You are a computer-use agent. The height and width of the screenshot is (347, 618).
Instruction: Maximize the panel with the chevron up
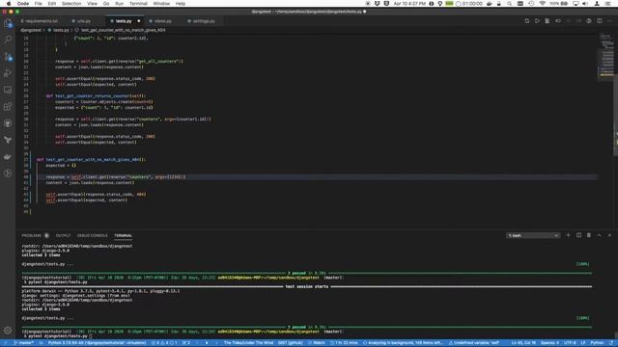pos(599,235)
